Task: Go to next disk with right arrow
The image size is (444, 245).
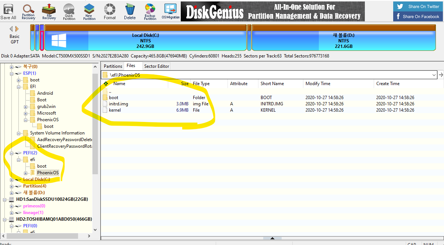Action: [17, 28]
